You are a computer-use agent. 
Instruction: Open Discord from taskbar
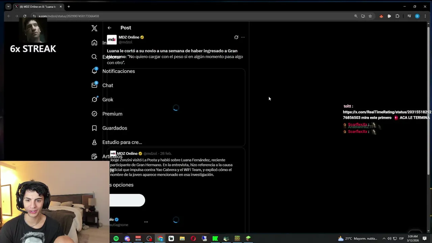point(127,239)
